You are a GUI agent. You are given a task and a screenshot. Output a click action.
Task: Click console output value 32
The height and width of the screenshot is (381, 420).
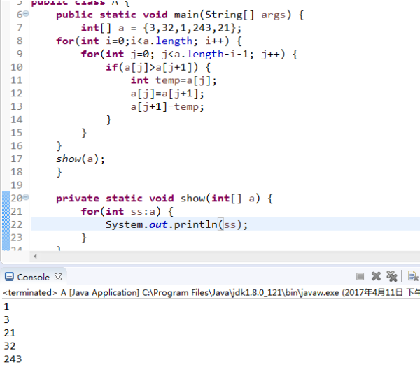10,345
